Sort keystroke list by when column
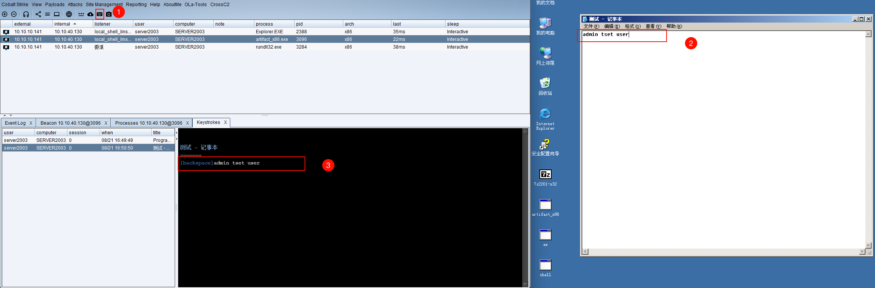Viewport: 875px width, 288px height. pyautogui.click(x=125, y=133)
